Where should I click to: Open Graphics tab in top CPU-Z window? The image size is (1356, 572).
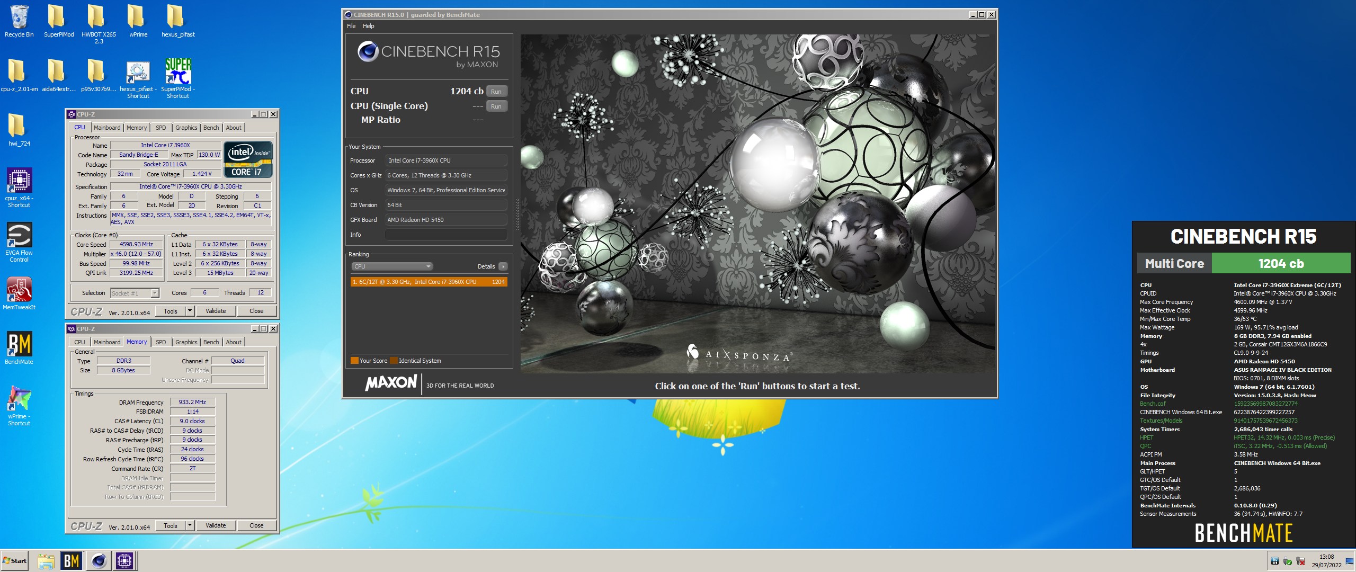tap(186, 128)
